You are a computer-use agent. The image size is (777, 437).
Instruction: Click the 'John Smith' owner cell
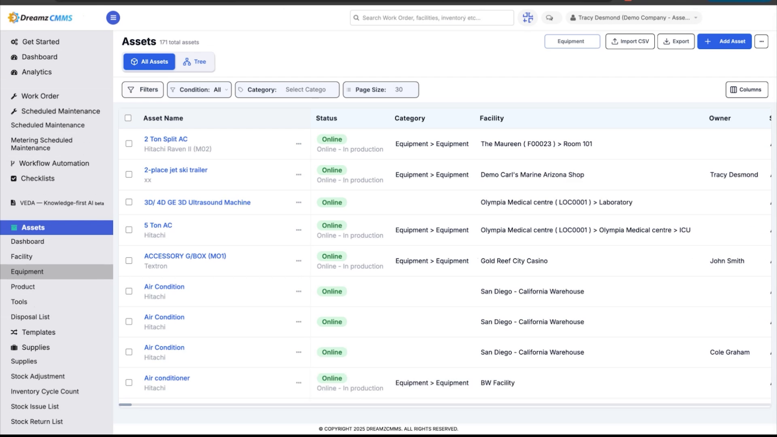tap(727, 261)
